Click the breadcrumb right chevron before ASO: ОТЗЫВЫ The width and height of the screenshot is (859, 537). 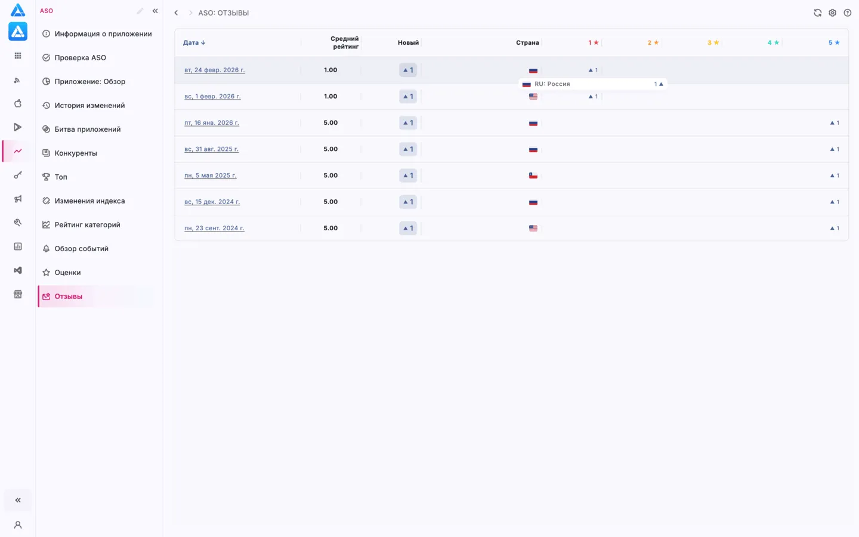(191, 13)
